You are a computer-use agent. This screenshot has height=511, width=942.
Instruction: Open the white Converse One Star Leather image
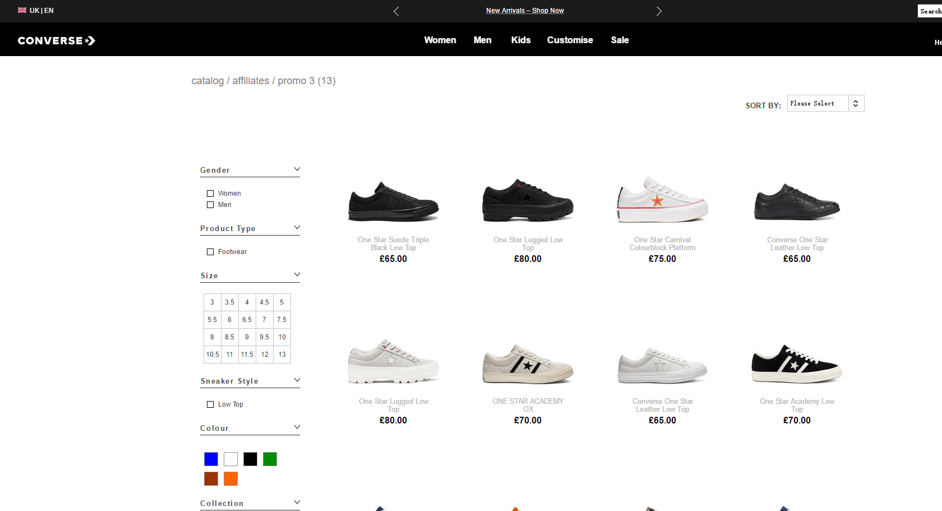(662, 365)
